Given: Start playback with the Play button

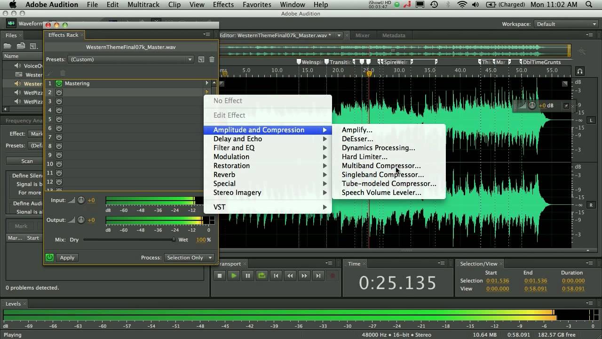Looking at the screenshot, I should click(x=234, y=276).
